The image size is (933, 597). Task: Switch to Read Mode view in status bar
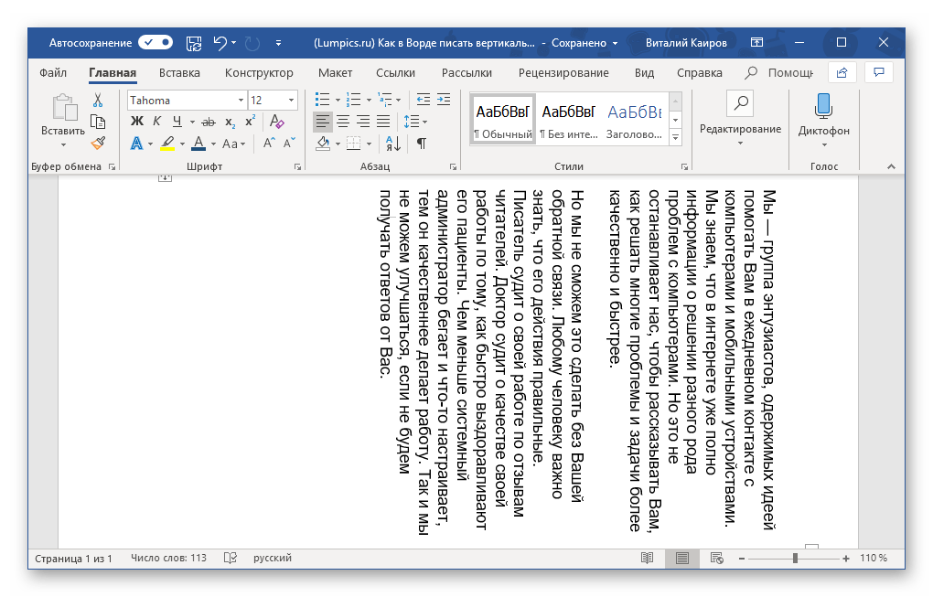pos(647,558)
